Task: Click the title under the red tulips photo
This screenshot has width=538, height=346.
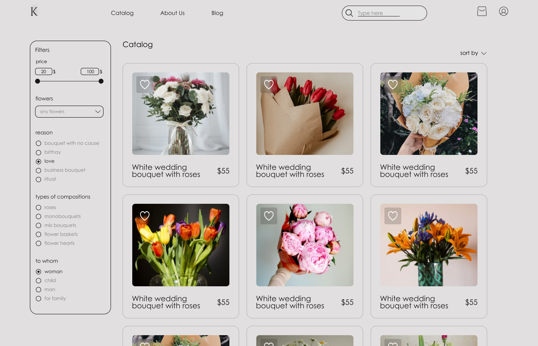Action: click(x=290, y=171)
